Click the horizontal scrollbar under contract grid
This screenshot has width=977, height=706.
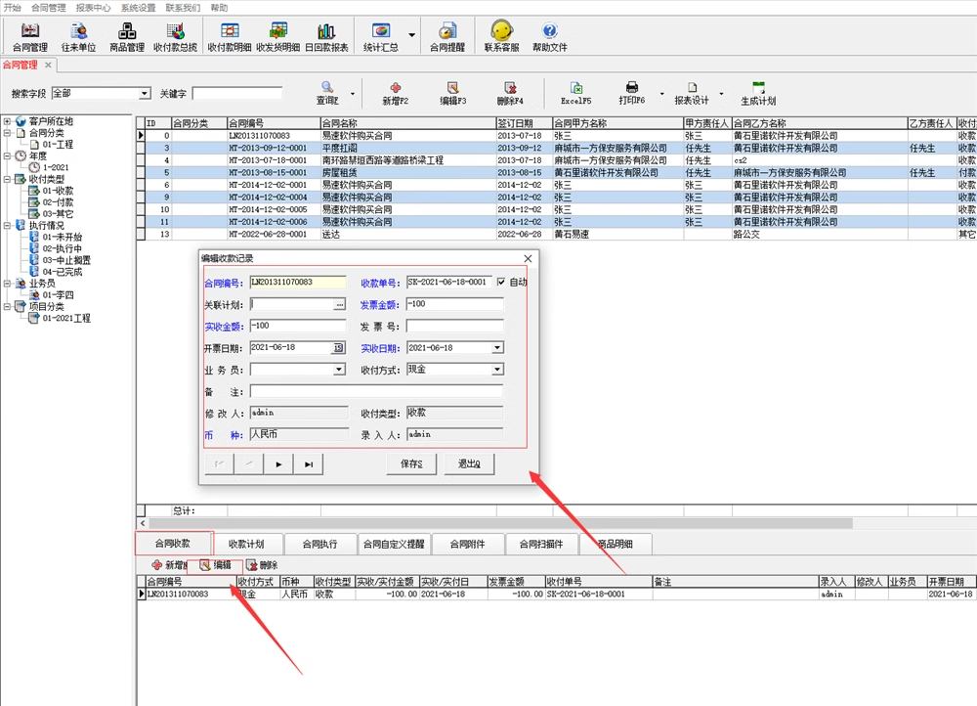pyautogui.click(x=500, y=523)
